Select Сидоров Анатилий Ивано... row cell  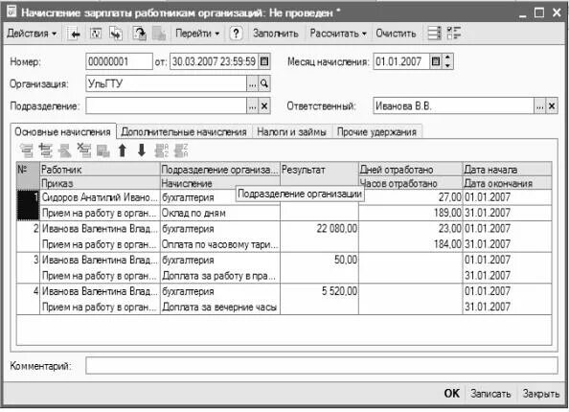click(100, 197)
